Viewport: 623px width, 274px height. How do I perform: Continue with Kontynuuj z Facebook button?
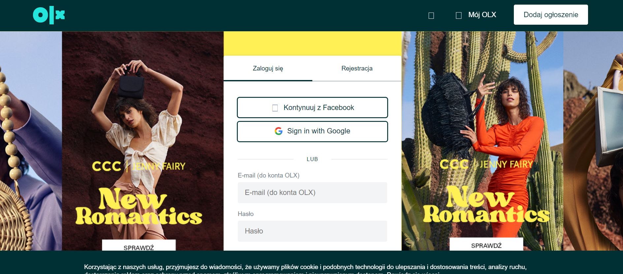click(312, 107)
